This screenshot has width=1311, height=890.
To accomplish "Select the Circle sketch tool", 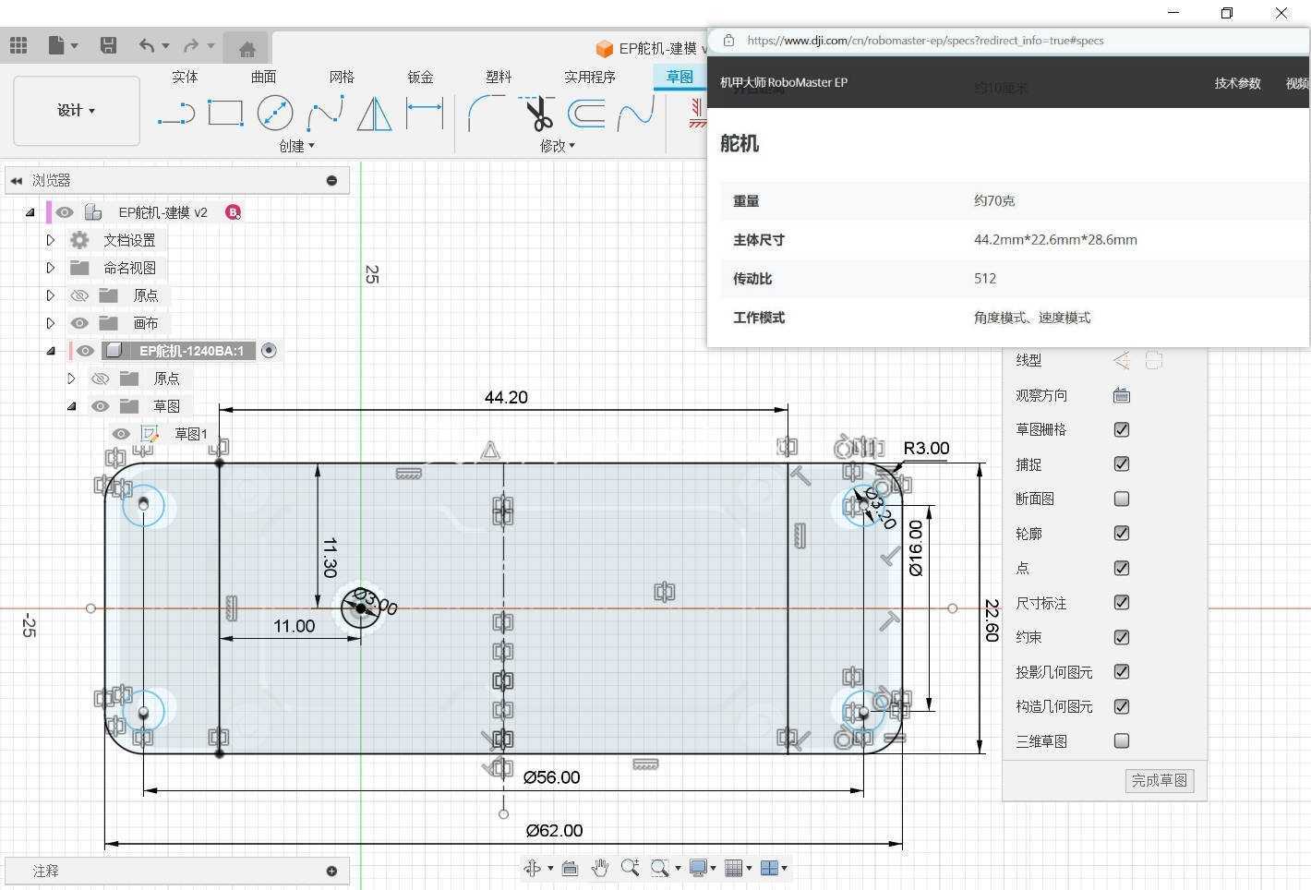I will (x=275, y=114).
